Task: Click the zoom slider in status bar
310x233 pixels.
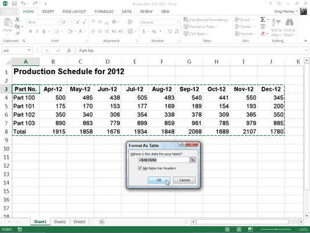Action: coord(276,230)
